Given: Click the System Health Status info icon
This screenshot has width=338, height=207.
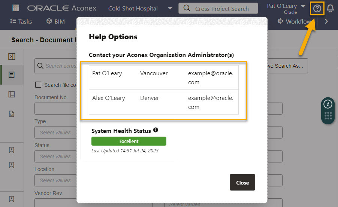Looking at the screenshot, I should [x=156, y=130].
